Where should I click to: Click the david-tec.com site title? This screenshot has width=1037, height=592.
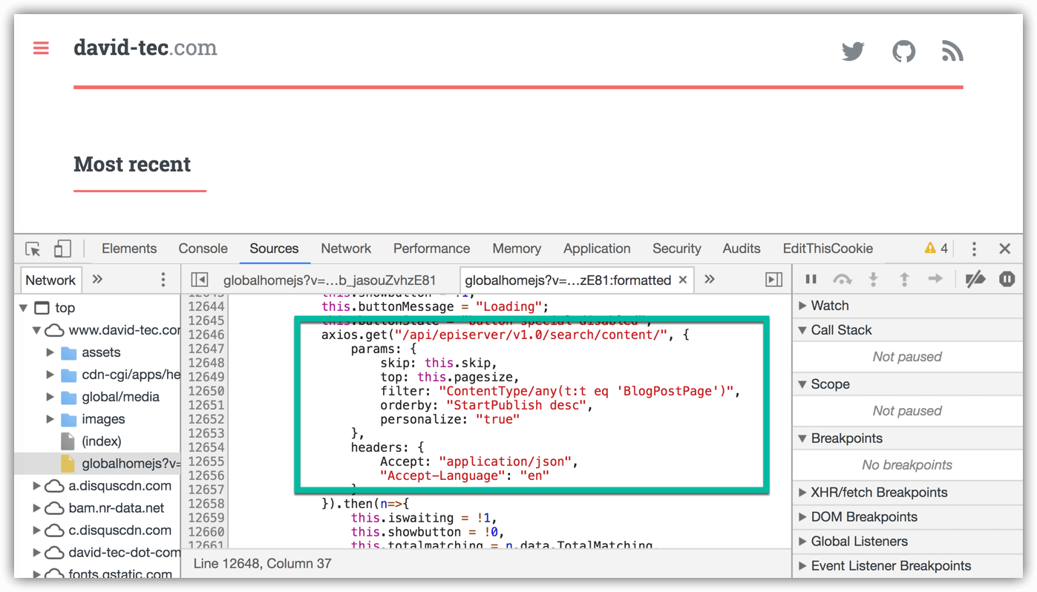pyautogui.click(x=145, y=48)
